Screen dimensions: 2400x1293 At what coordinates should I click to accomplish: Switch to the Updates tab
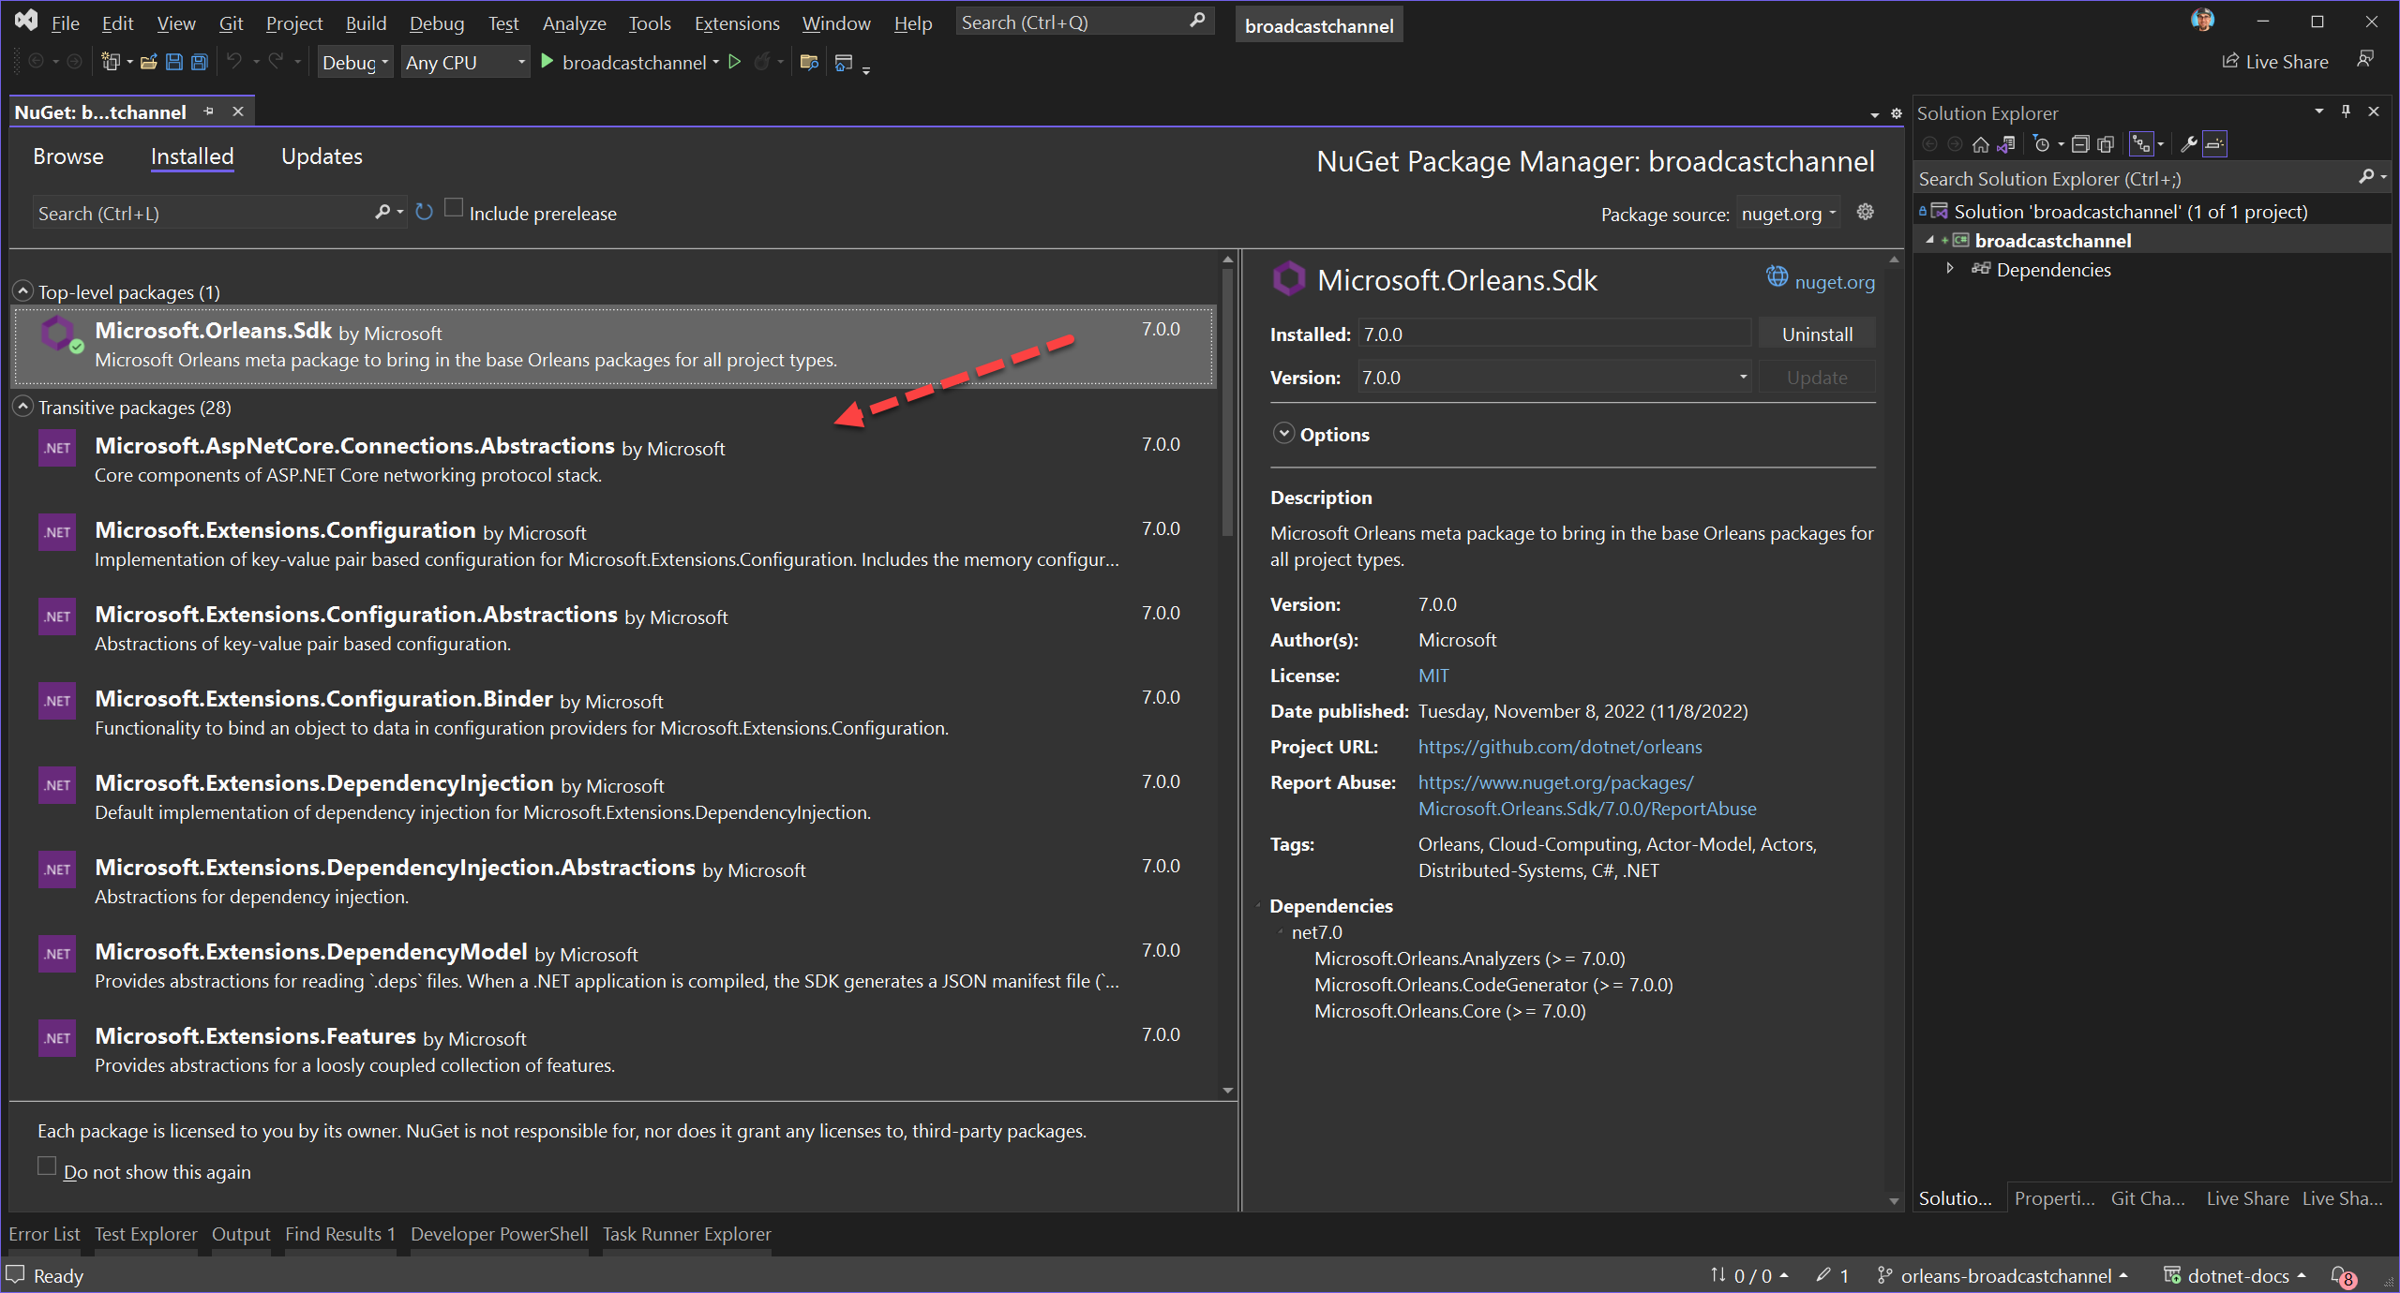(x=322, y=156)
